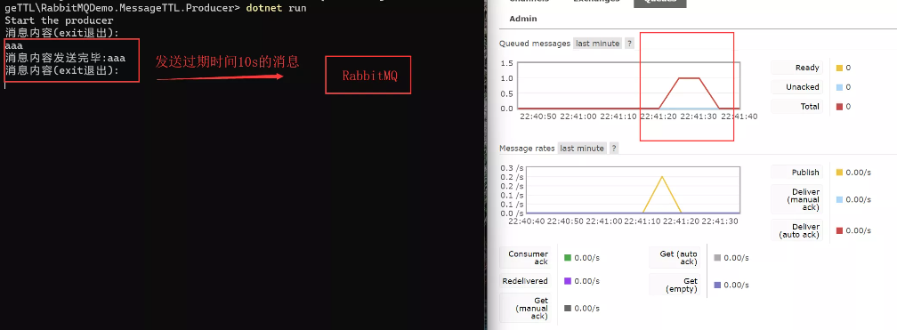This screenshot has height=330, width=897.
Task: Click 'dotnet run' command in terminal
Action: tap(276, 8)
